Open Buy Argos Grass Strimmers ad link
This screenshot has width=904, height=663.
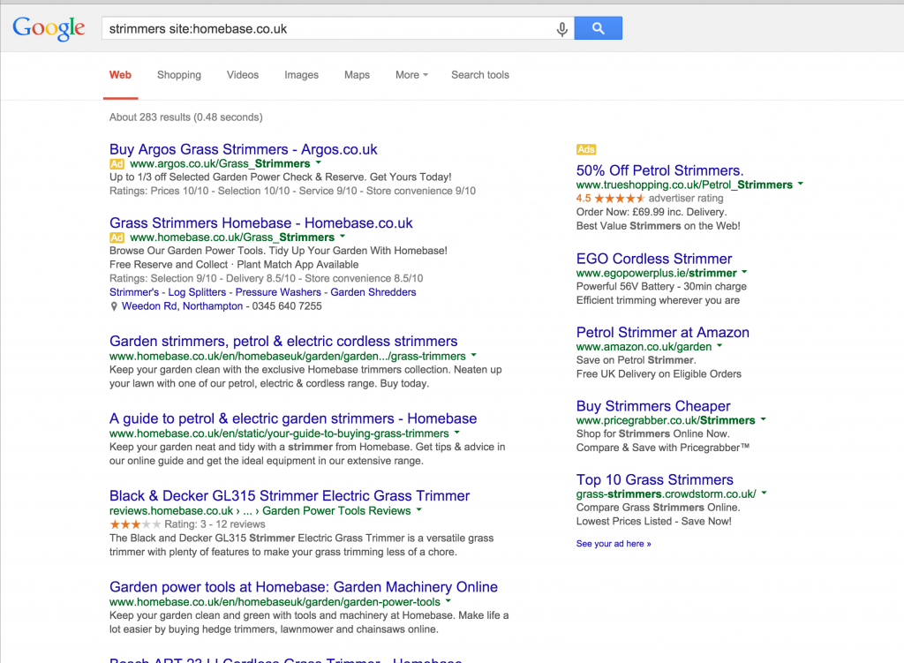click(244, 149)
